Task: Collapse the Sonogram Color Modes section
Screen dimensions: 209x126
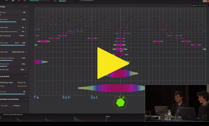Action: [x=26, y=99]
